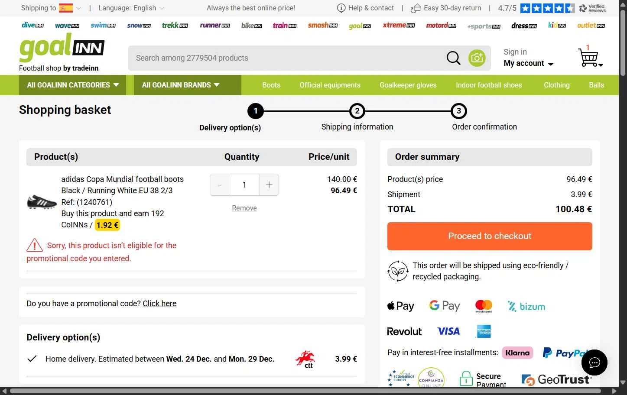The width and height of the screenshot is (627, 395).
Task: Open the shopping cart icon
Action: pos(589,57)
